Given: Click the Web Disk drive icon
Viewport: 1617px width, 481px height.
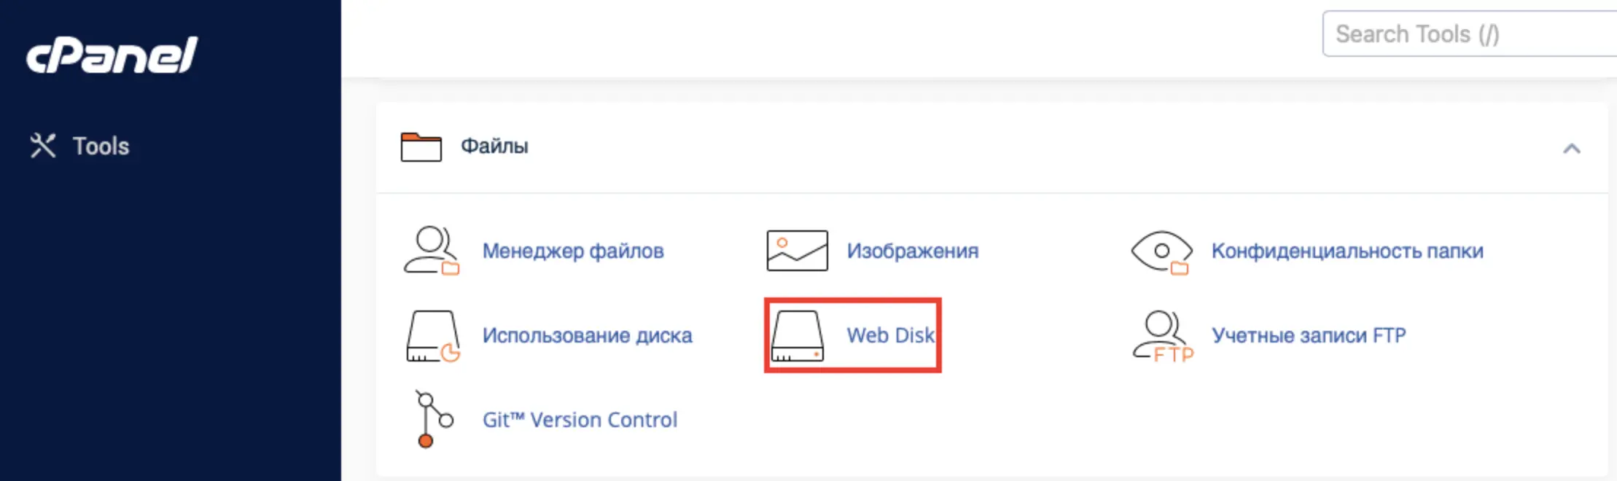Looking at the screenshot, I should tap(798, 336).
